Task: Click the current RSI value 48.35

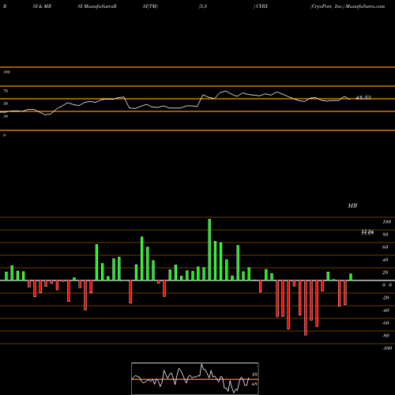Action: [x=363, y=97]
